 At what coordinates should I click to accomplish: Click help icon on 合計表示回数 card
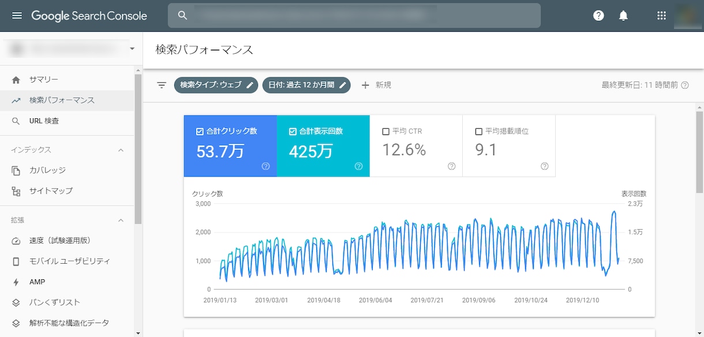coord(358,166)
